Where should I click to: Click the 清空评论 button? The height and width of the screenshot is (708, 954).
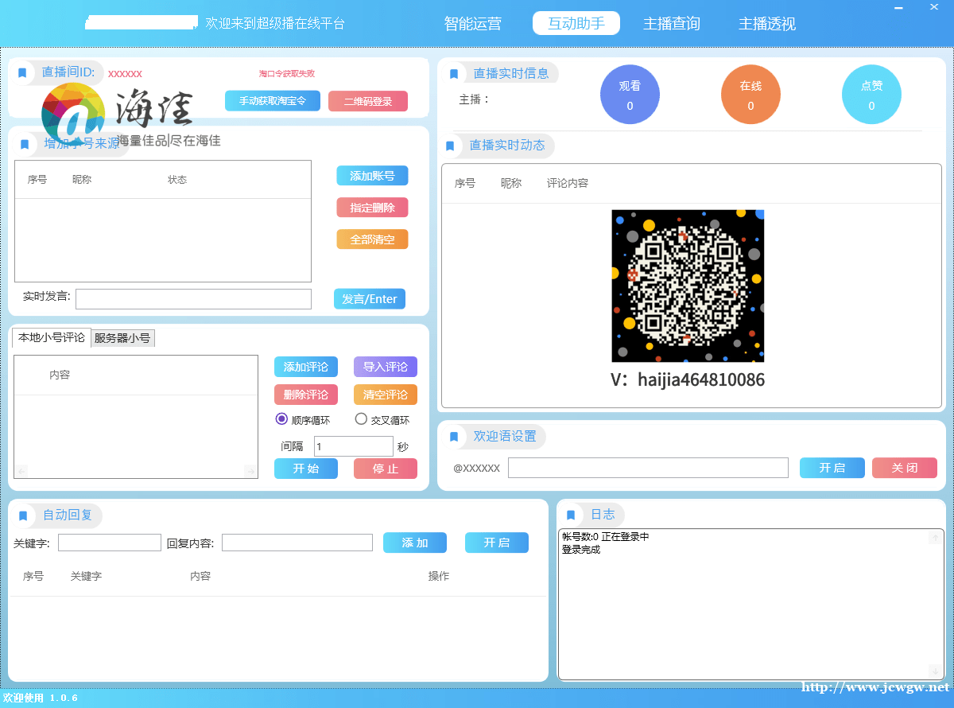pos(385,395)
